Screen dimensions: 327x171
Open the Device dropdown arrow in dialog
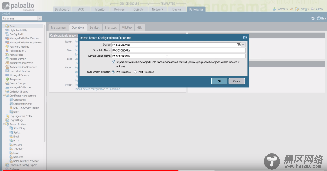click(243, 45)
